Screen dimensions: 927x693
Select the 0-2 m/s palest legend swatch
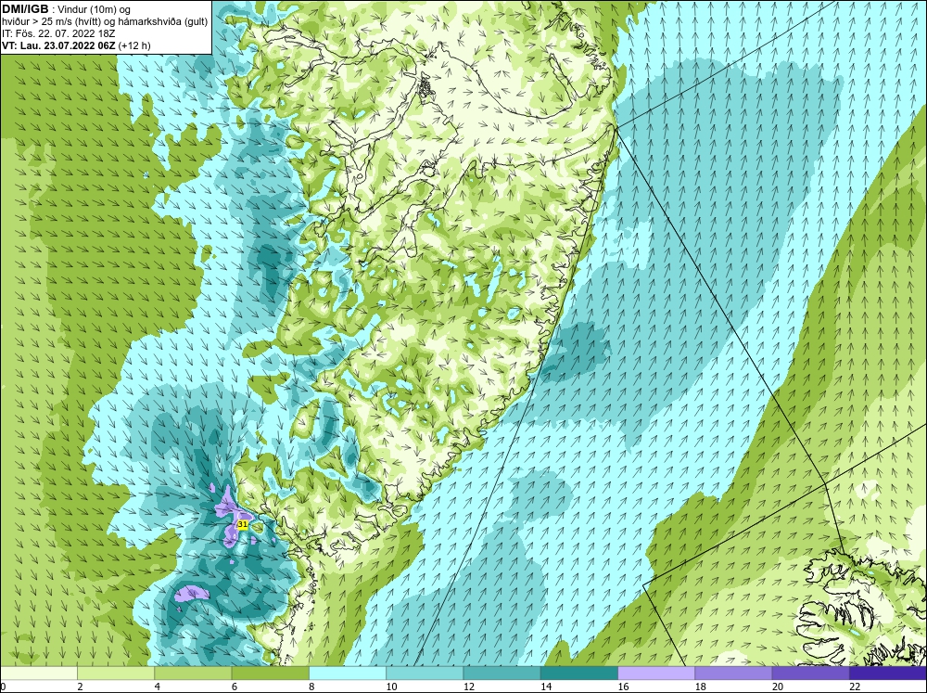[38, 674]
